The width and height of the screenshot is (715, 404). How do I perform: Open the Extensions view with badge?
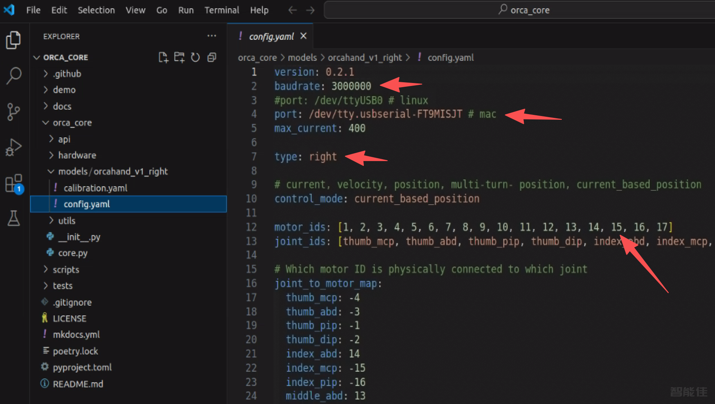(x=14, y=184)
